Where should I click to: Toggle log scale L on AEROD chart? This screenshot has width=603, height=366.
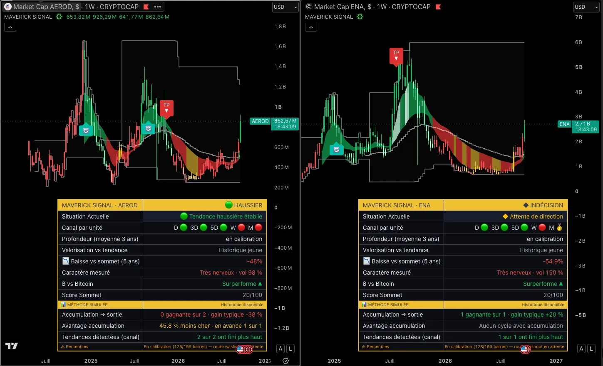[x=290, y=349]
